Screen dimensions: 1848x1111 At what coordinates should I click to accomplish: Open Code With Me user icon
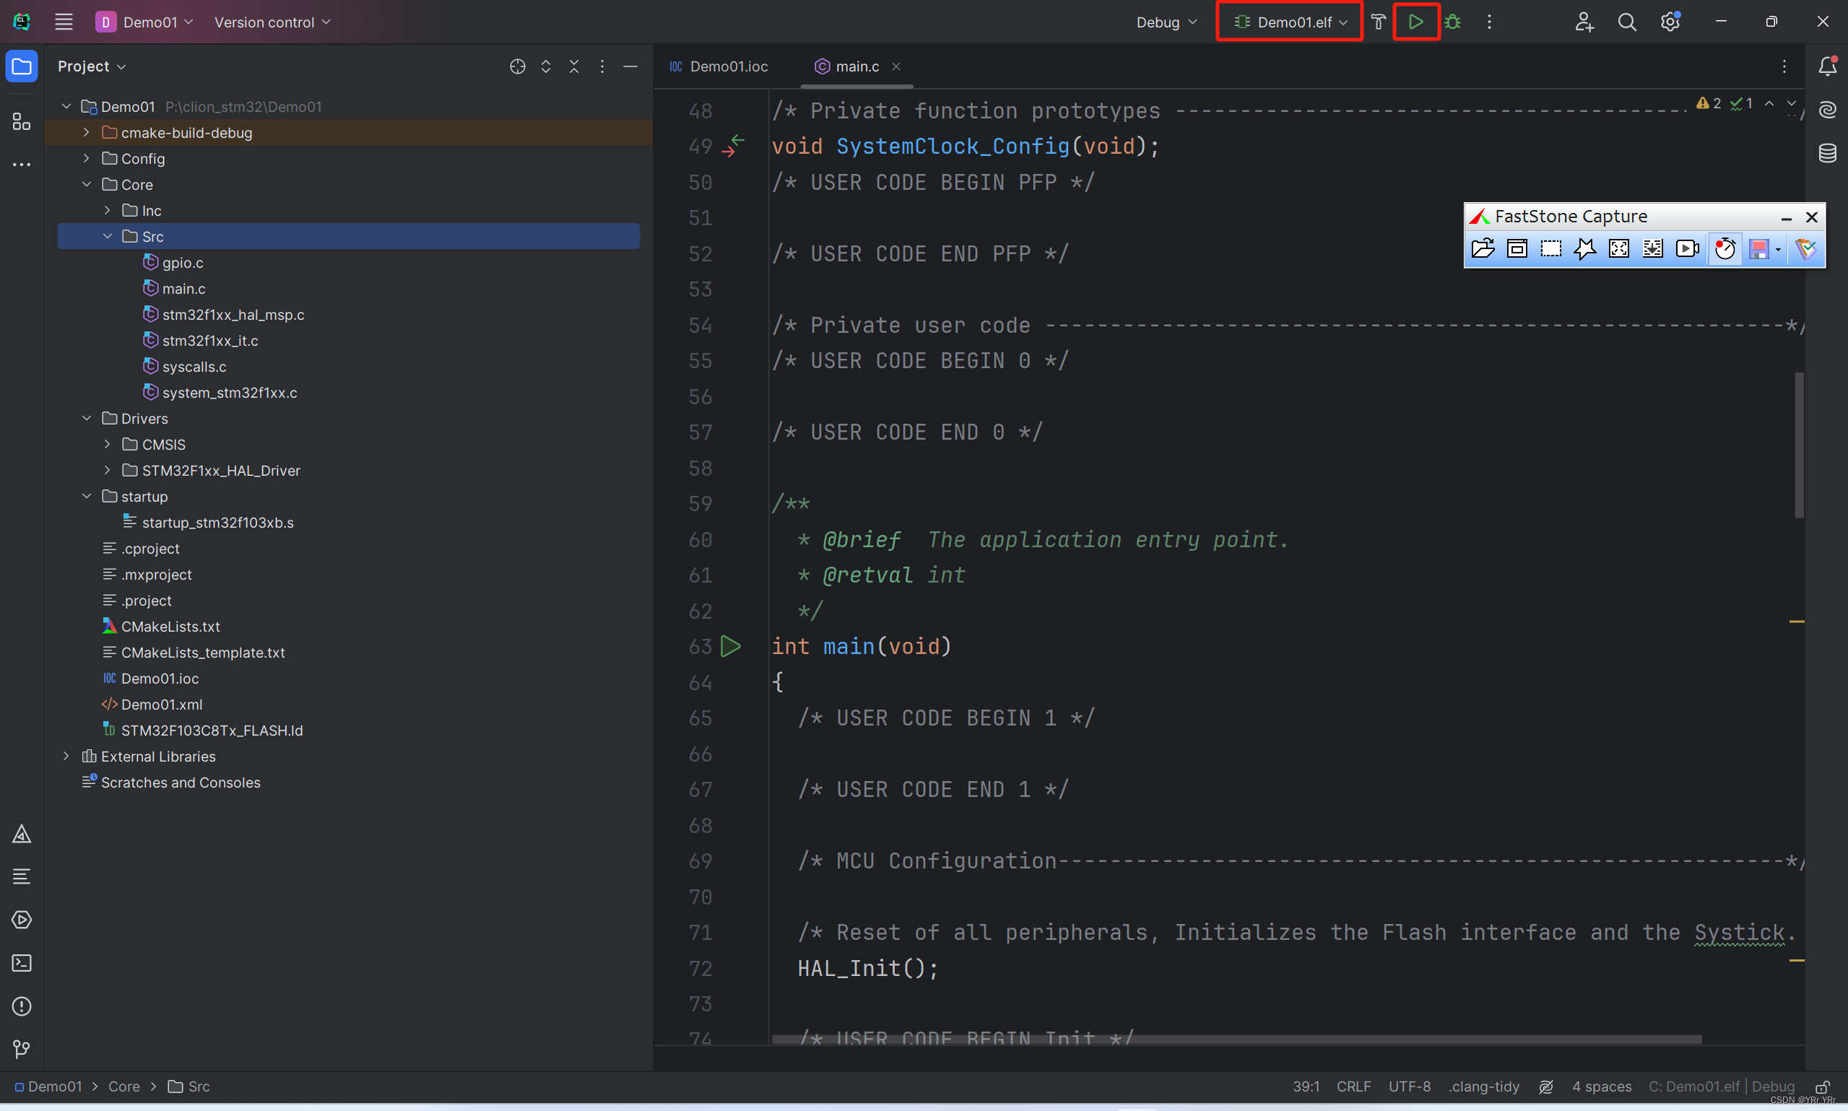[1584, 22]
